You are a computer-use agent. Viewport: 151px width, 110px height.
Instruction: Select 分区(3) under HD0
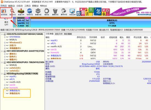pyautogui.click(x=13, y=45)
